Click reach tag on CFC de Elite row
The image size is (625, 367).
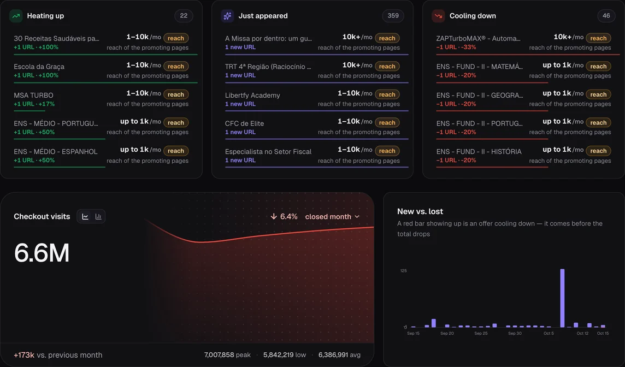[x=387, y=123]
